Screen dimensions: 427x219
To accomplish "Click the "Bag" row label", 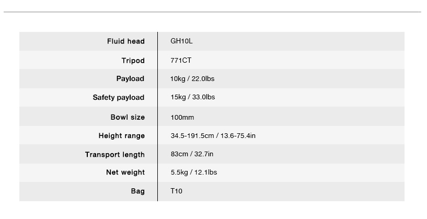I will pyautogui.click(x=138, y=191).
